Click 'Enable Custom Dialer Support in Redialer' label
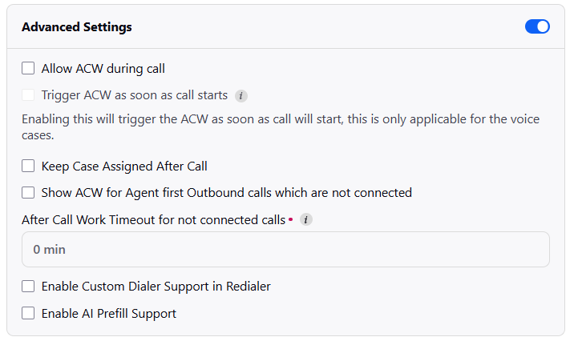The height and width of the screenshot is (341, 574). coord(156,287)
